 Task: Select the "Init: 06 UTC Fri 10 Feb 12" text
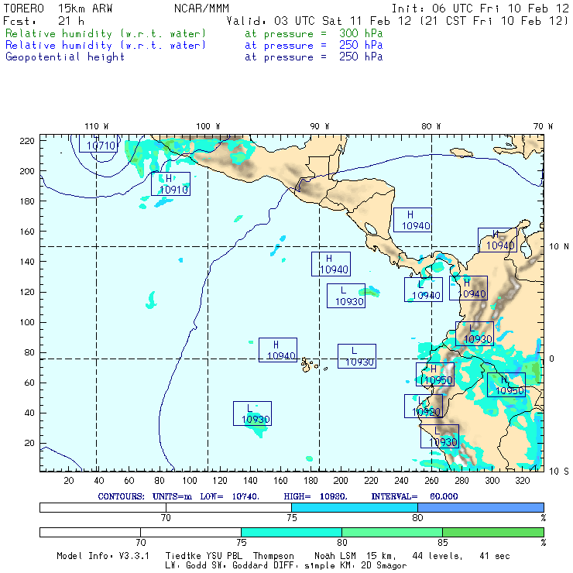[x=480, y=9]
